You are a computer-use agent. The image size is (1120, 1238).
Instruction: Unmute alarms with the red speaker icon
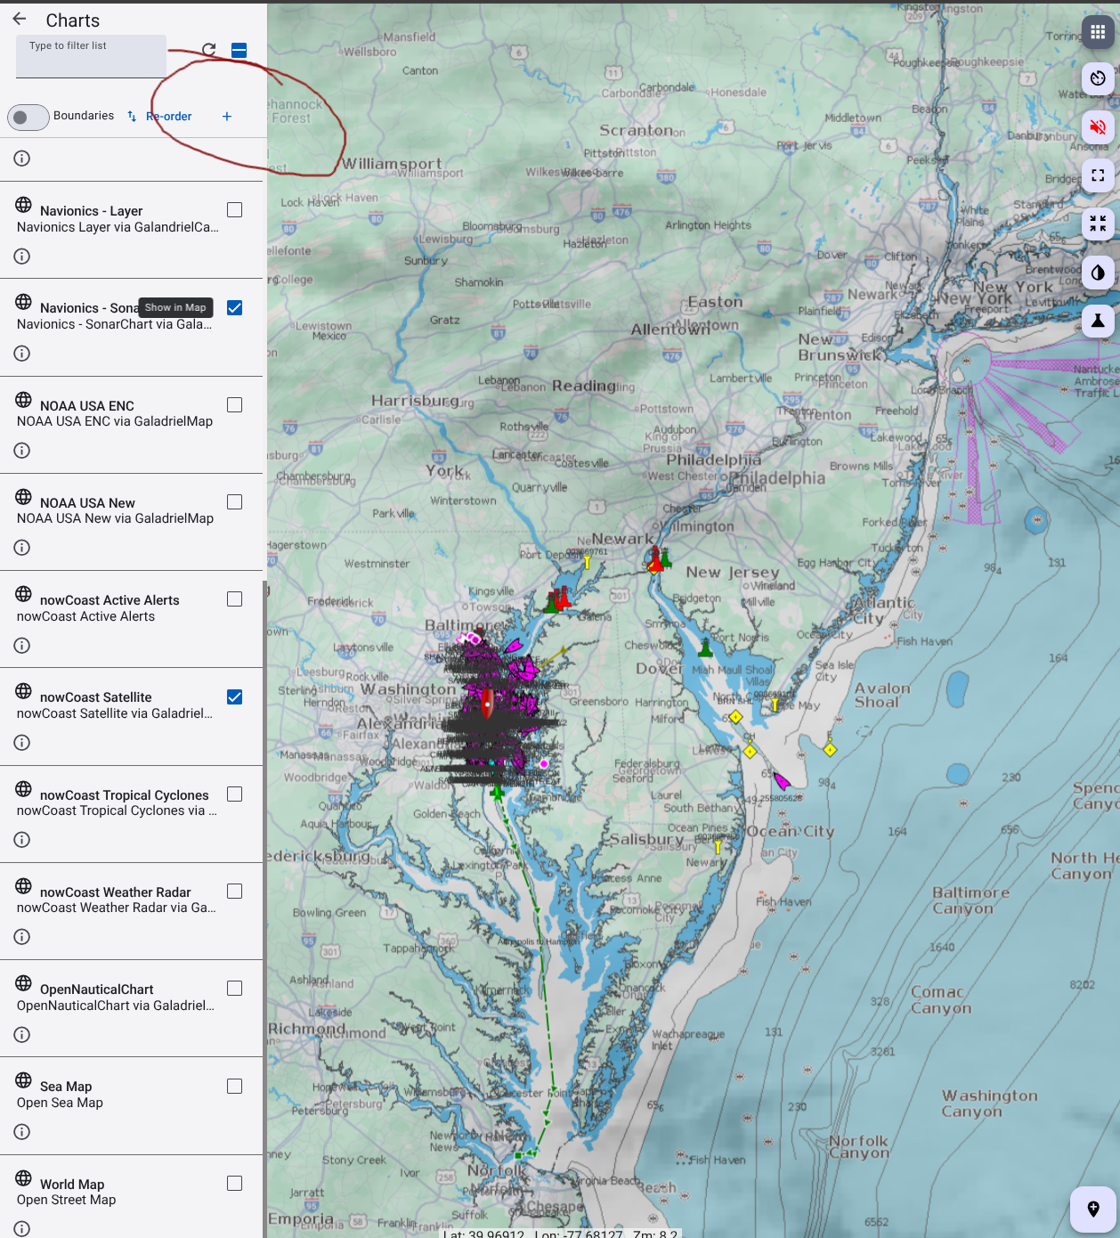click(x=1098, y=126)
